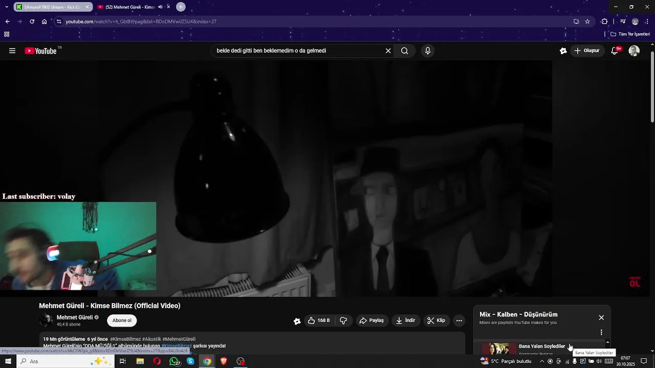Screen dimensions: 655x368
Task: Click the Oluştur create button
Action: tap(586, 51)
